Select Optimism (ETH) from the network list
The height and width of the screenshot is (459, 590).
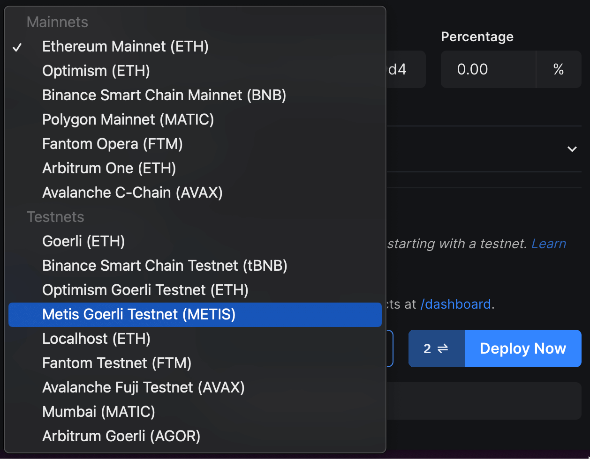[96, 71]
